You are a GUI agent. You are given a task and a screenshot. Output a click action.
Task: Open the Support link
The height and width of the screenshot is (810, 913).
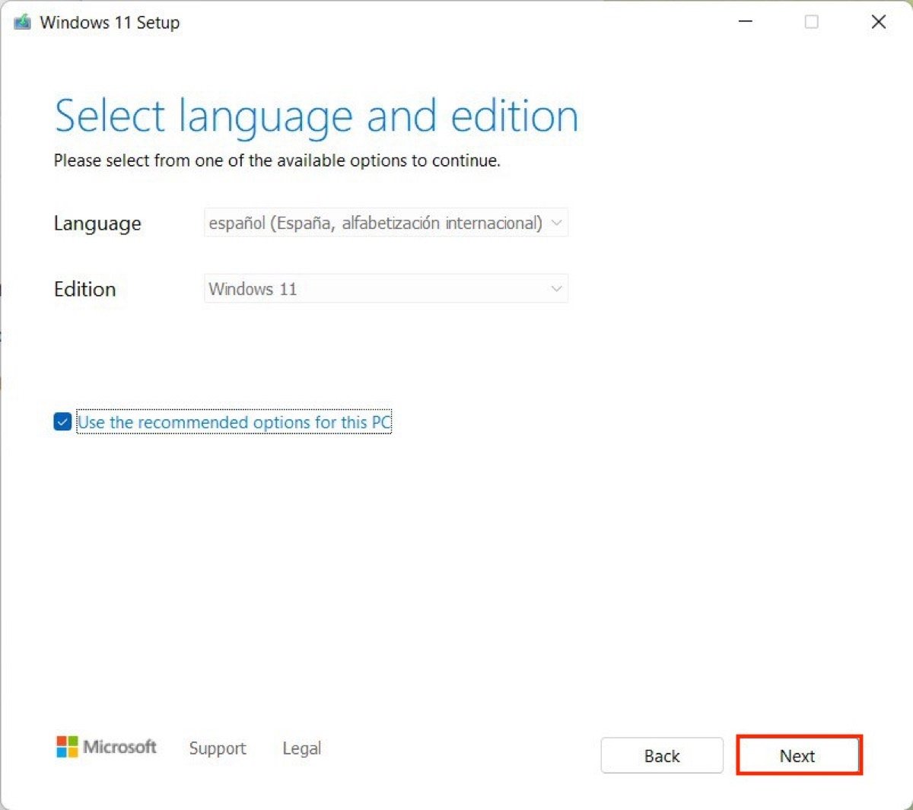click(218, 748)
